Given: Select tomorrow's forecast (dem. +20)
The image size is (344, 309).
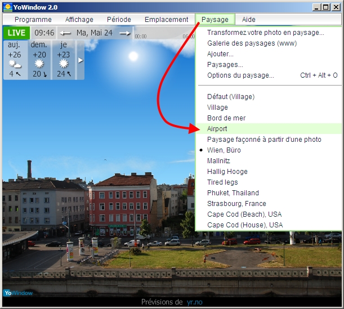Looking at the screenshot, I should pos(39,60).
